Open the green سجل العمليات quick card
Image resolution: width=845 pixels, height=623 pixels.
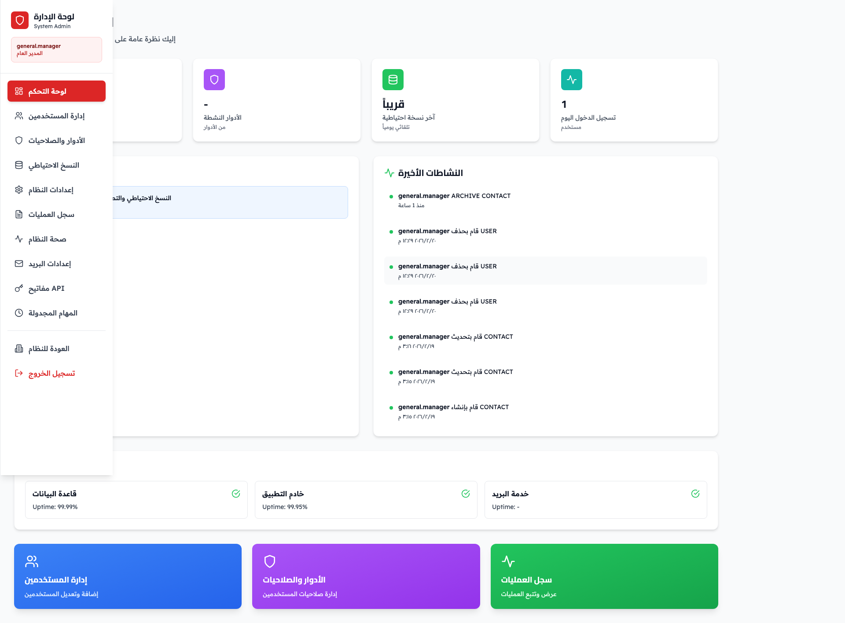[604, 576]
